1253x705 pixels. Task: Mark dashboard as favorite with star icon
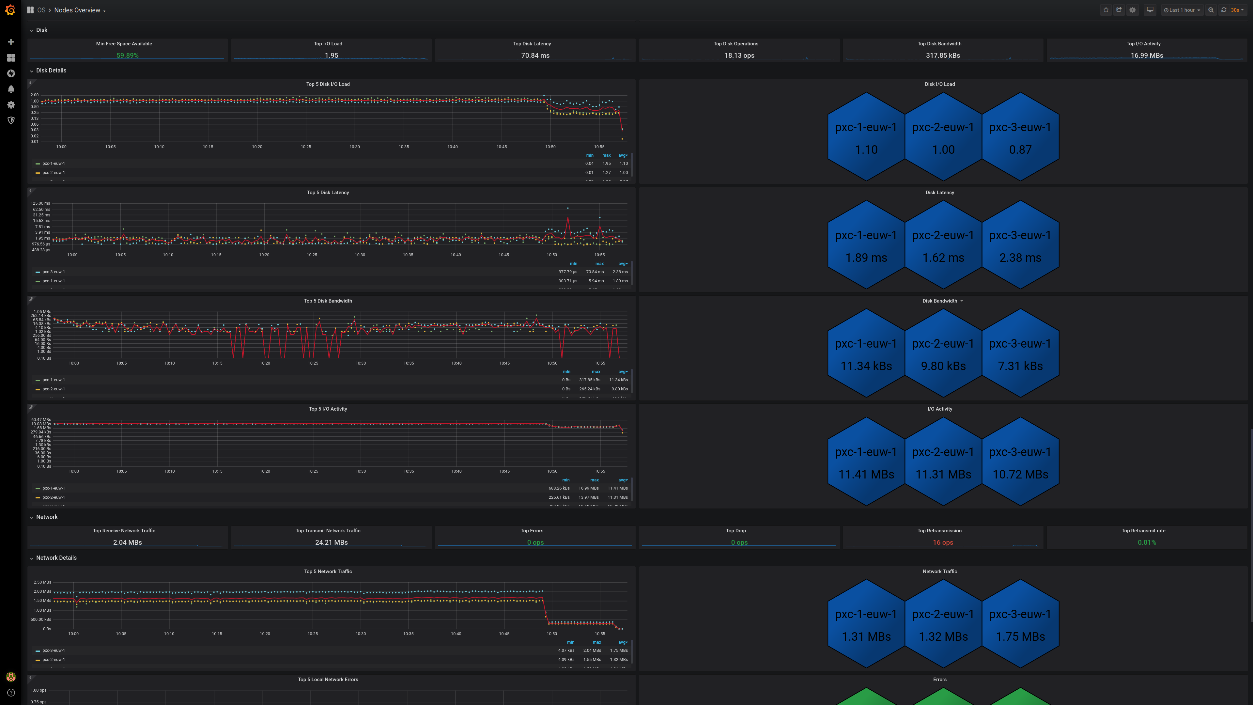(1106, 10)
